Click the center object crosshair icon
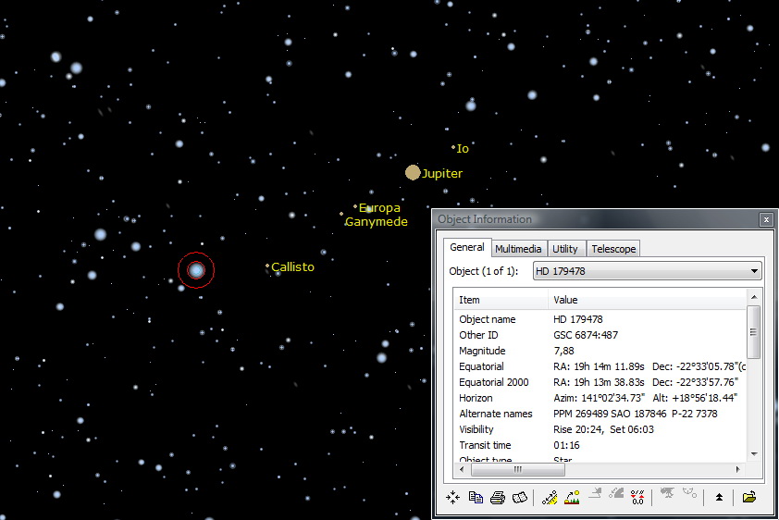Image resolution: width=779 pixels, height=520 pixels. coord(452,498)
